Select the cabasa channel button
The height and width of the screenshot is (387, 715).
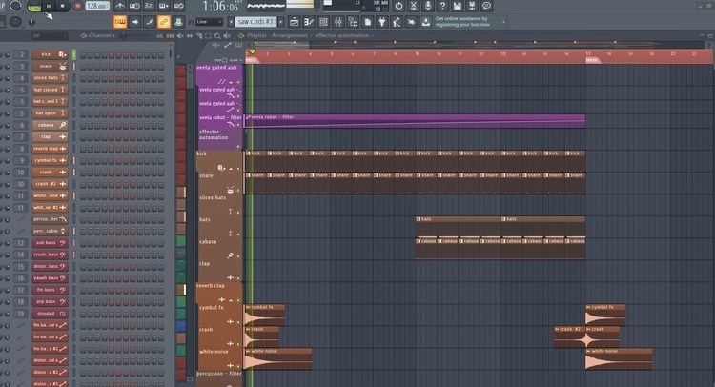[50, 125]
